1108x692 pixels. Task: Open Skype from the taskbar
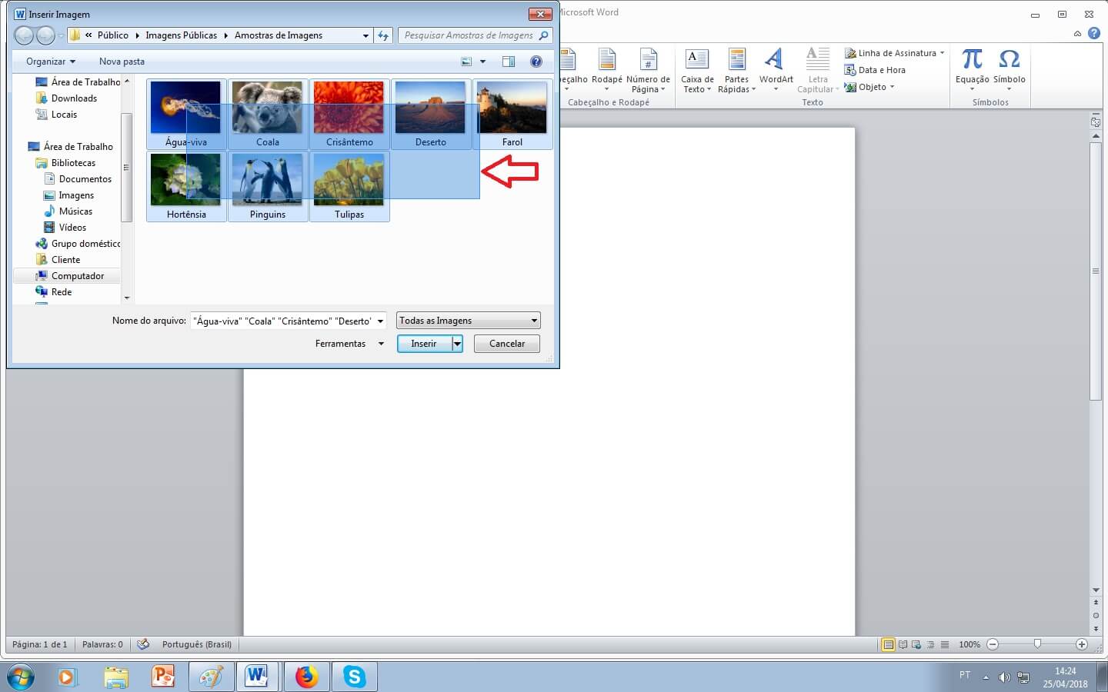point(354,677)
